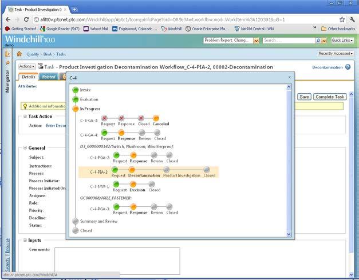
Task: Collapse the General section
Action: tap(25, 148)
